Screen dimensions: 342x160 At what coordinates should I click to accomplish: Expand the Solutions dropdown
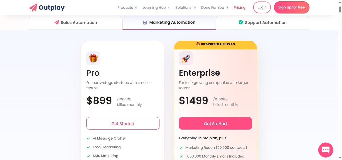tap(183, 7)
